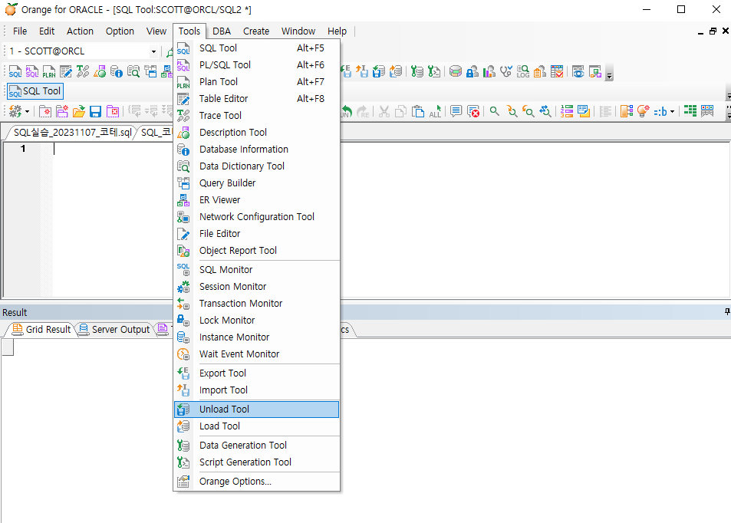The width and height of the screenshot is (731, 523).
Task: Restore the inner MDI document window
Action: point(713,31)
